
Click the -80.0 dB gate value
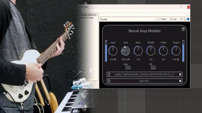tap(126, 59)
